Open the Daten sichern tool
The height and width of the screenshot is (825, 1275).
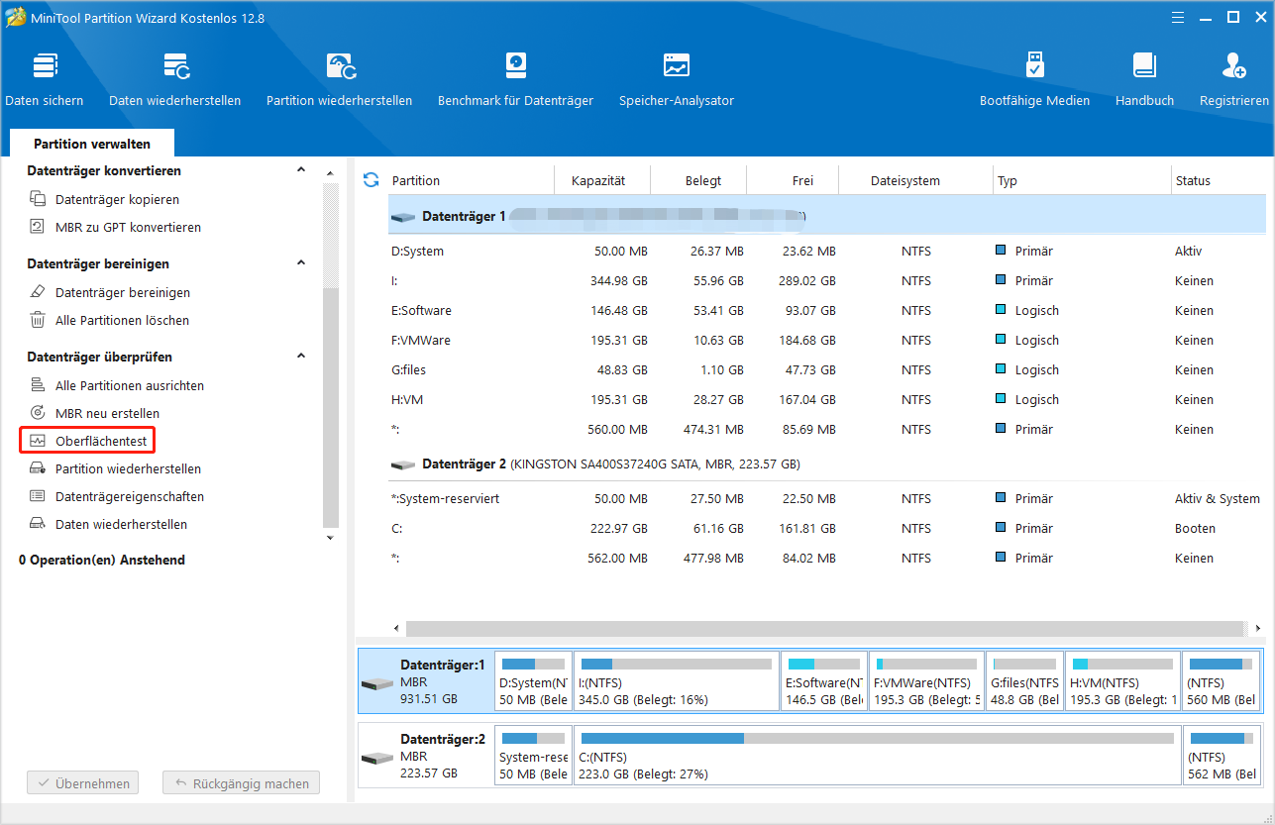coord(45,79)
